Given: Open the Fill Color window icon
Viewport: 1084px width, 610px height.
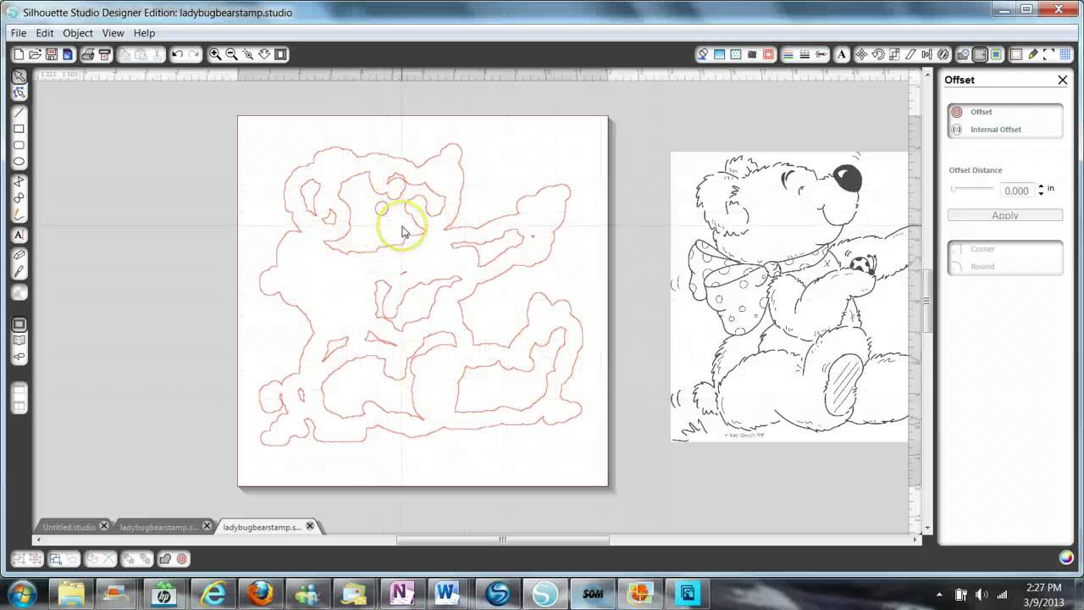Looking at the screenshot, I should [x=703, y=54].
